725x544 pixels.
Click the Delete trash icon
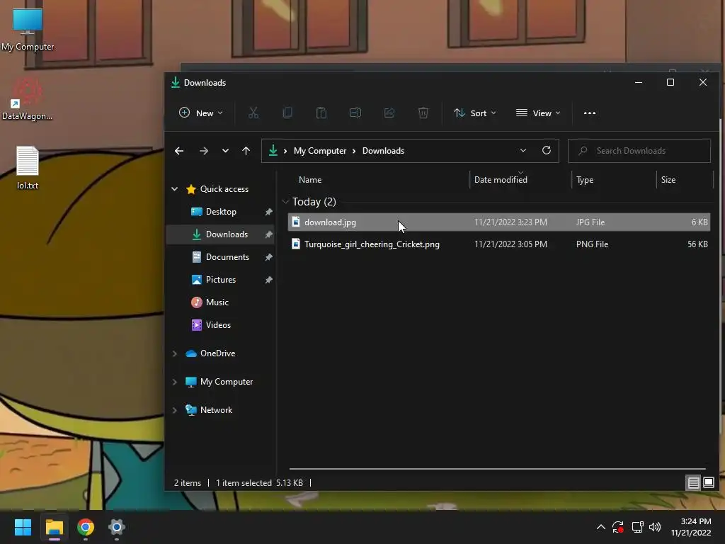423,113
